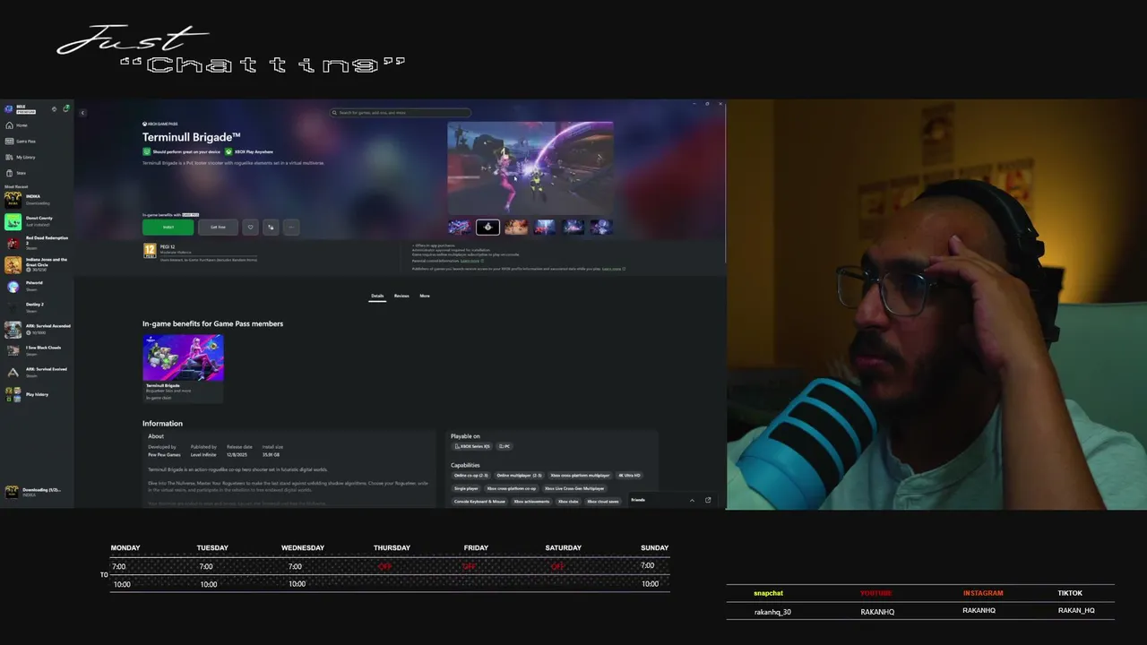Open Donut County from Most Recent
1147x645 pixels.
(36, 220)
